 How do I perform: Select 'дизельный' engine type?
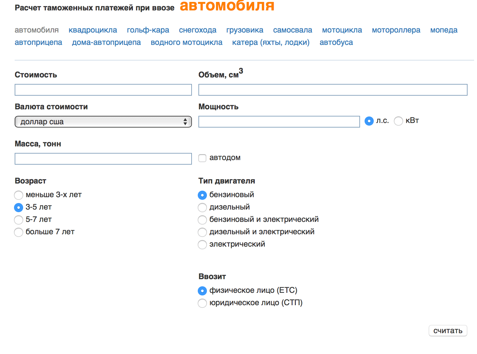202,208
